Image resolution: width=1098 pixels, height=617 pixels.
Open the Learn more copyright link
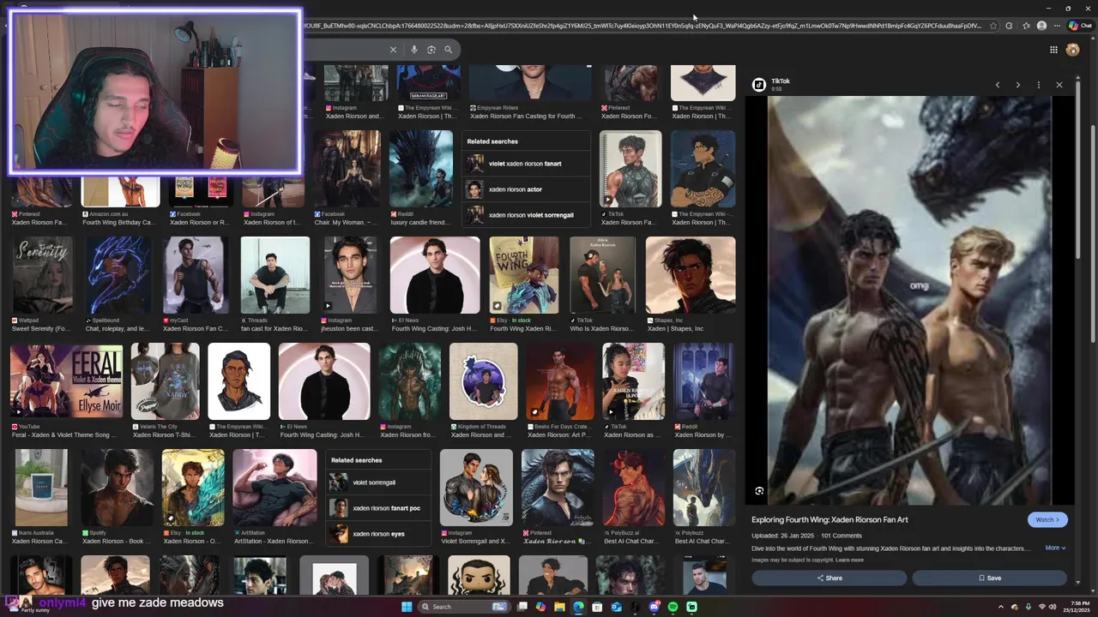pos(850,560)
